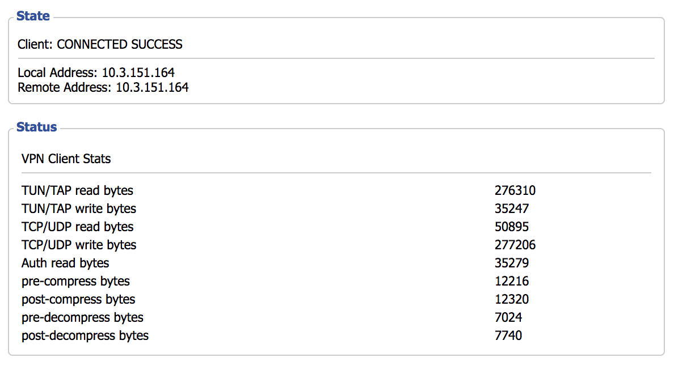Screen dimensions: 674x366
Task: Click the TCP/UDP read bytes label
Action: [x=77, y=227]
